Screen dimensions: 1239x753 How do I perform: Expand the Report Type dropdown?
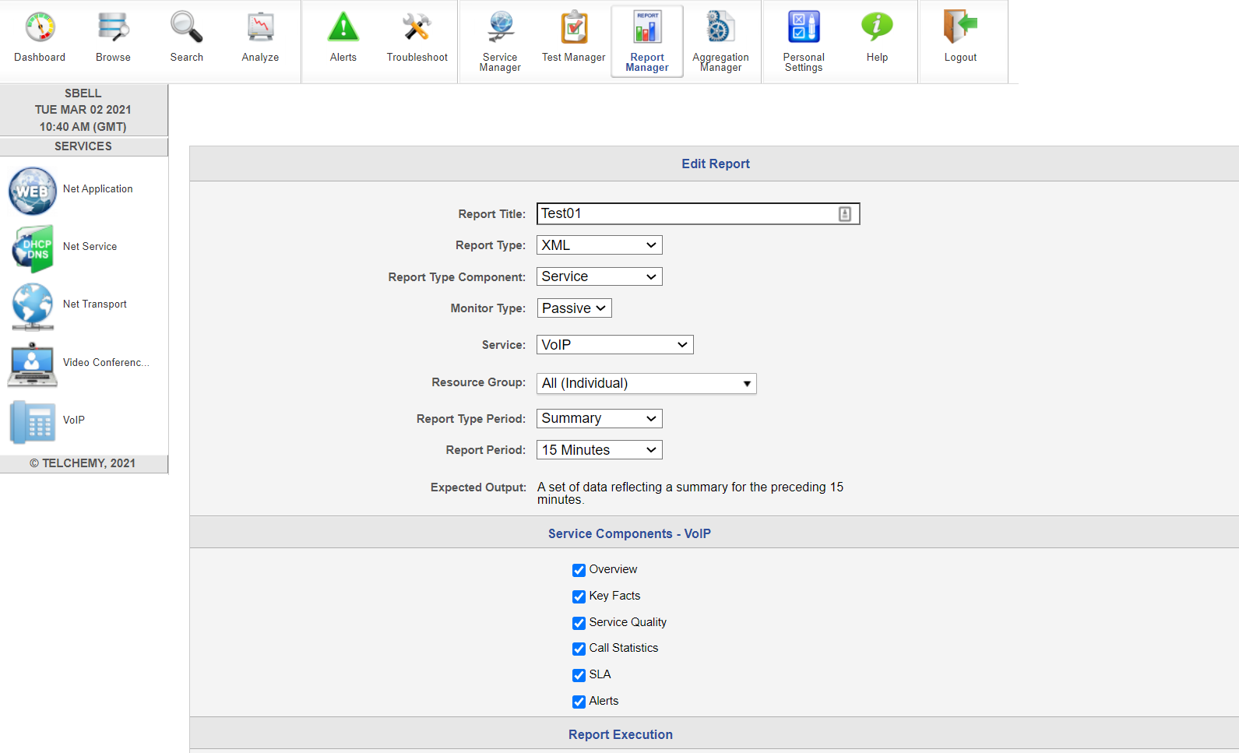point(599,245)
